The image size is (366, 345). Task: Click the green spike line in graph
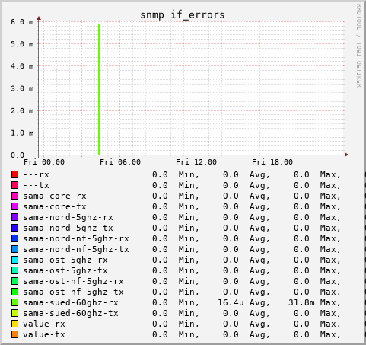99,89
